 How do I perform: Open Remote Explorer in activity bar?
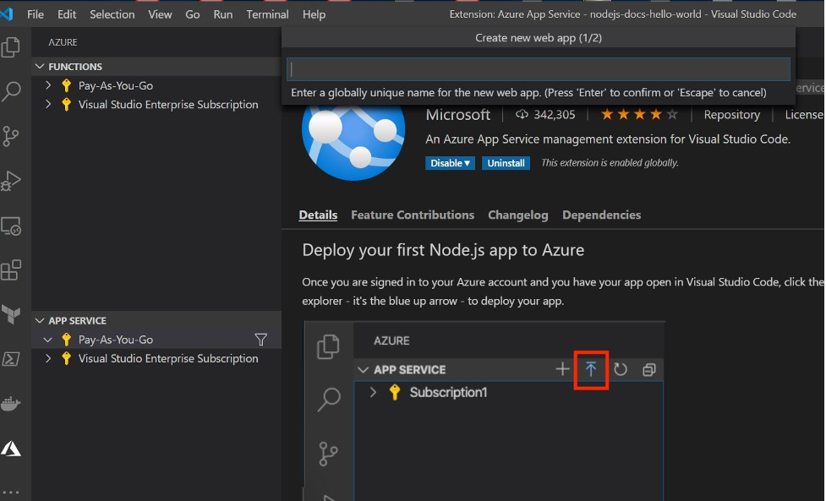pyautogui.click(x=10, y=226)
